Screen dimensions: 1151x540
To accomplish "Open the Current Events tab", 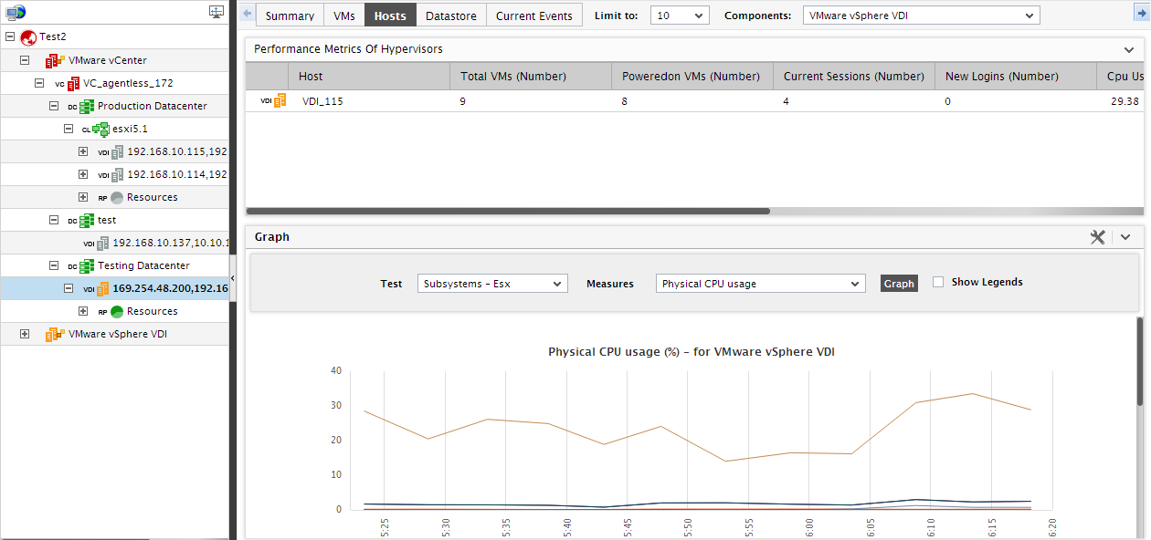I will (534, 16).
